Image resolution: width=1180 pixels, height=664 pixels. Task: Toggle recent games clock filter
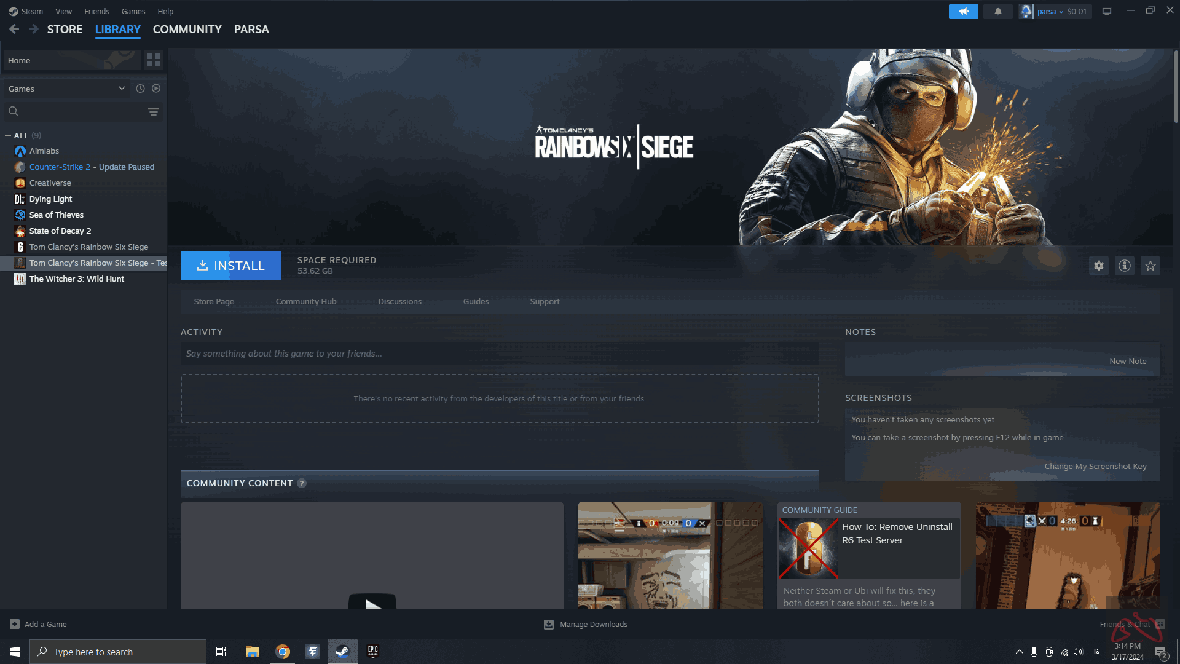tap(140, 89)
